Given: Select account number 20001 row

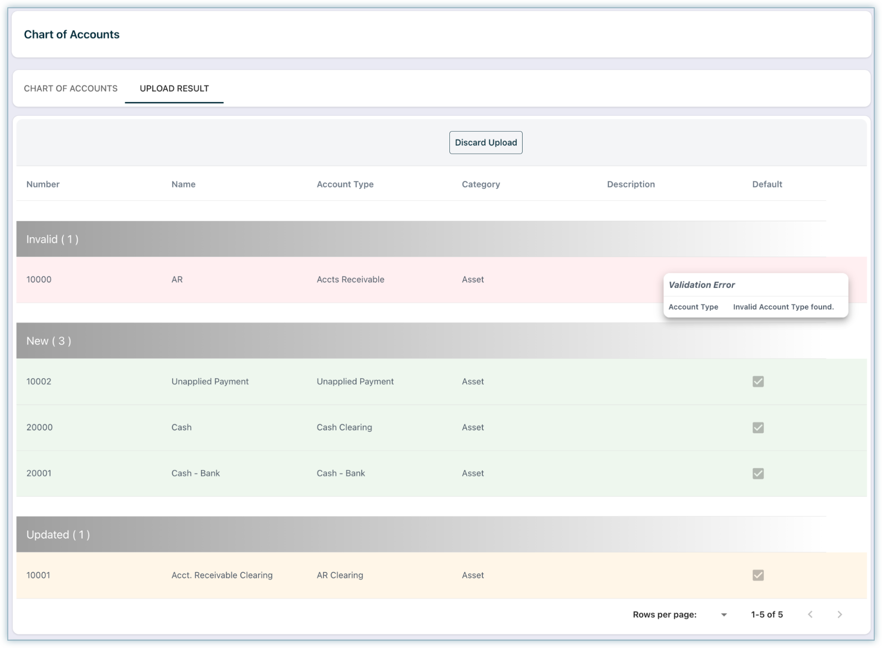Looking at the screenshot, I should 39,473.
